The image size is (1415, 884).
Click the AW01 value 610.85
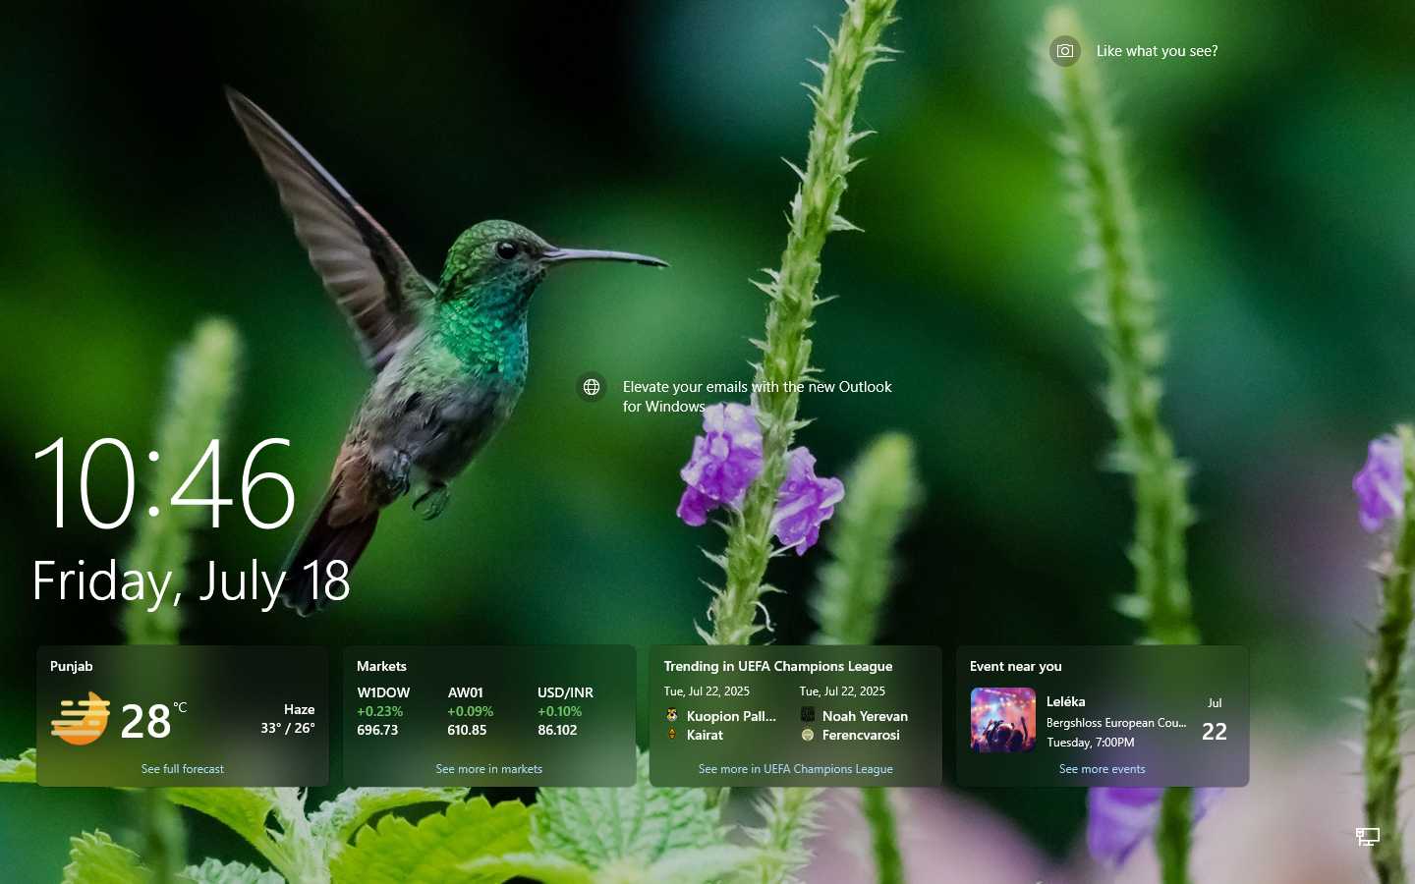[467, 730]
